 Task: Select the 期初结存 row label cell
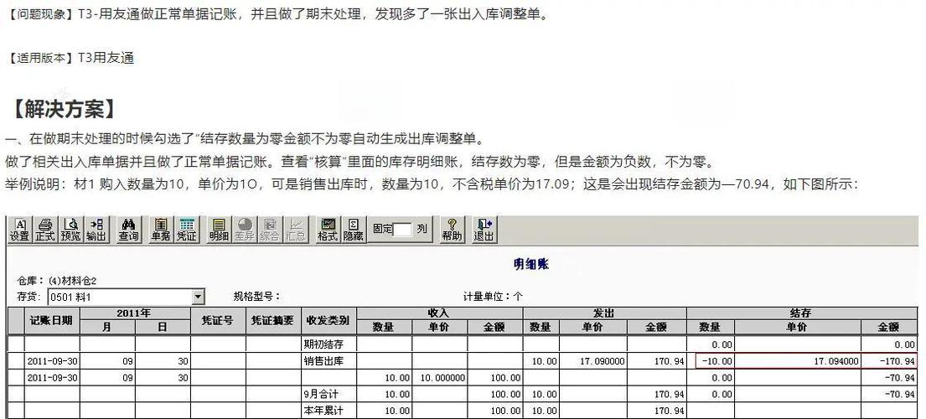329,344
